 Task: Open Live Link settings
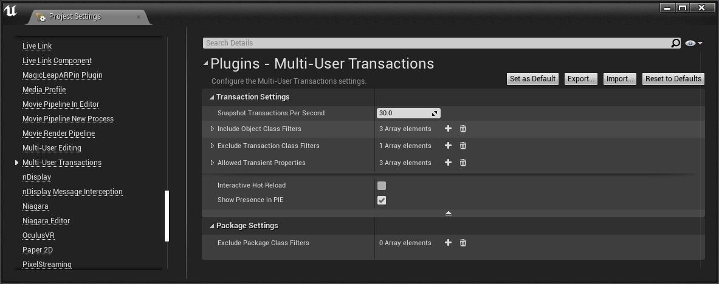37,46
